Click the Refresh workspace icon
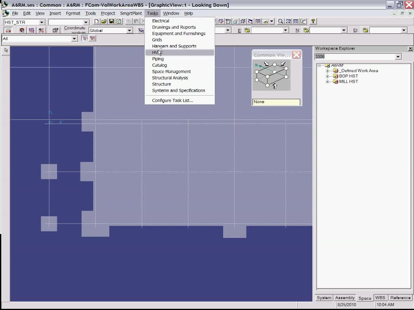Screen dimensions: 414x310 [x=119, y=21]
